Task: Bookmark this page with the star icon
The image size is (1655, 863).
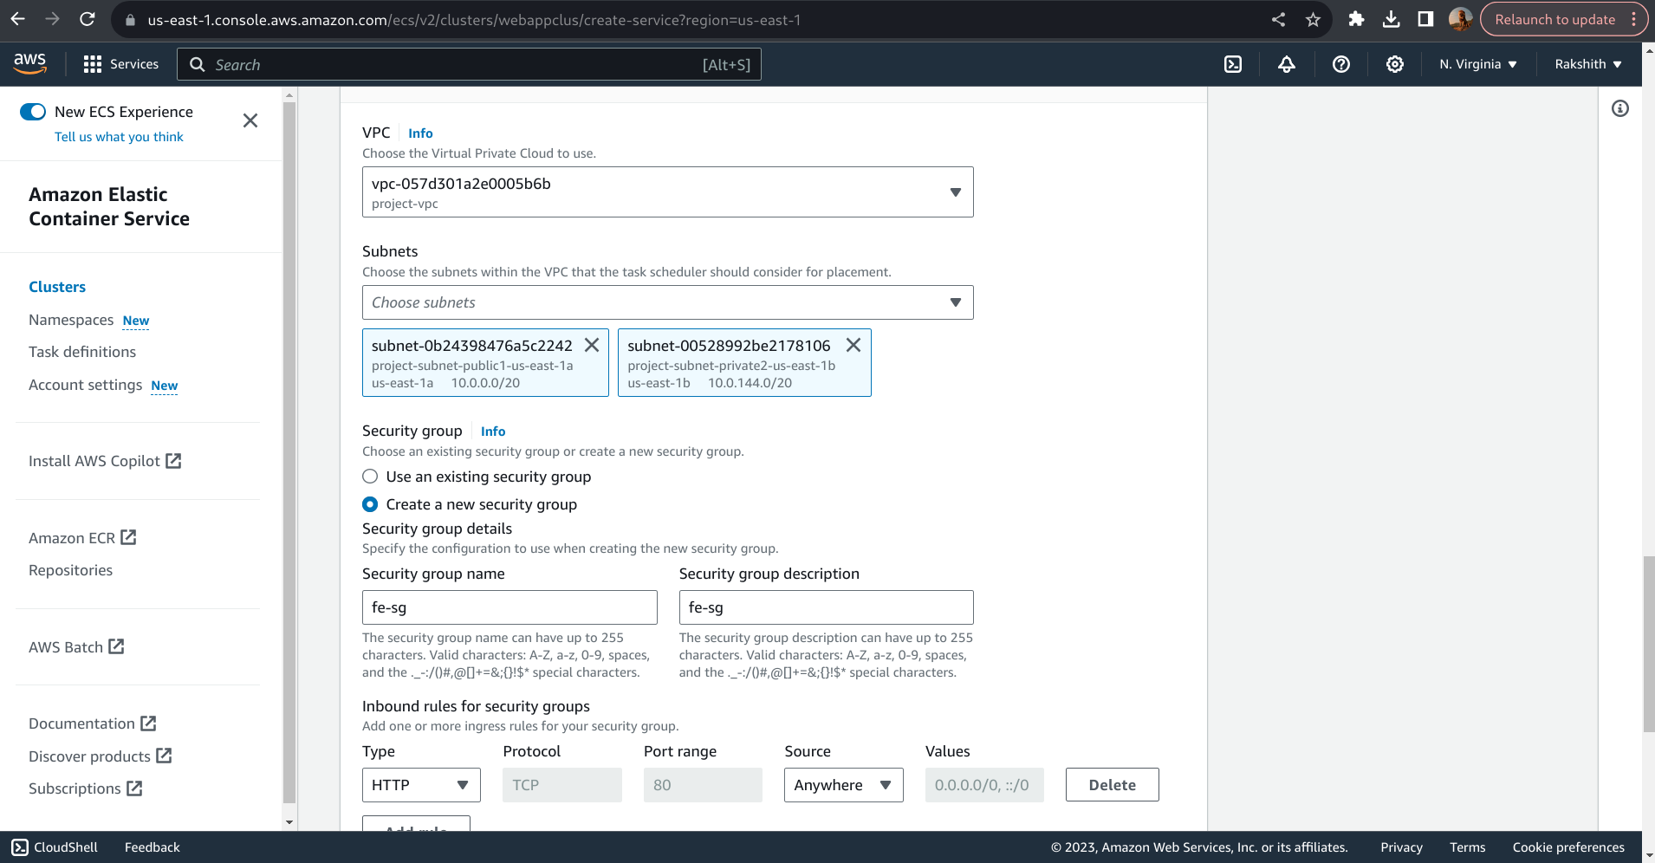Action: 1313,19
